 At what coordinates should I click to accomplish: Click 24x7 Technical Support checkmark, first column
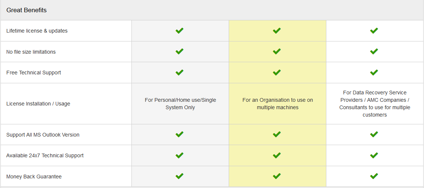(x=180, y=155)
